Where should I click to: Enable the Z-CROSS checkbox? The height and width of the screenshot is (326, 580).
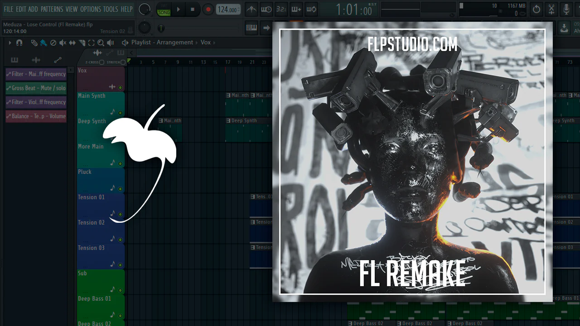click(x=101, y=62)
